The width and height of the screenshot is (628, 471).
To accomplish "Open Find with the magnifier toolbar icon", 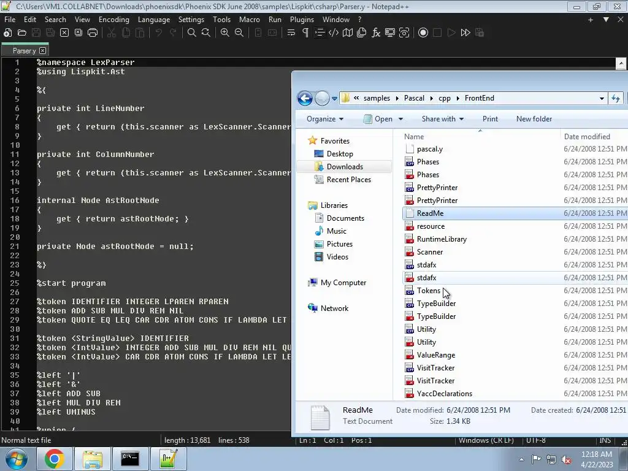I will coord(191,33).
